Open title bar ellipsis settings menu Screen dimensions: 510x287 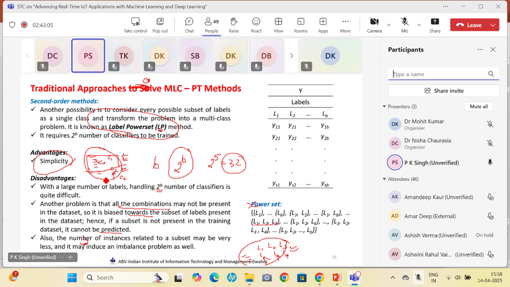tap(445, 6)
